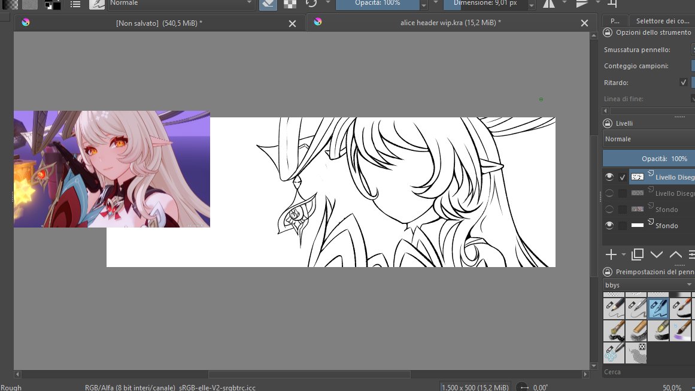
Task: Click the Duplicate layer icon in Livelli panel
Action: pos(637,254)
